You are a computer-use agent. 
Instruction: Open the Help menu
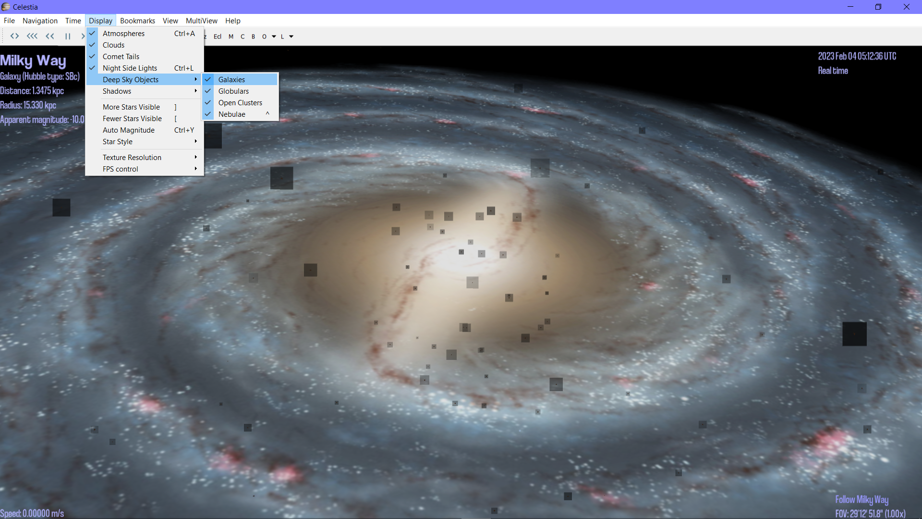(232, 21)
